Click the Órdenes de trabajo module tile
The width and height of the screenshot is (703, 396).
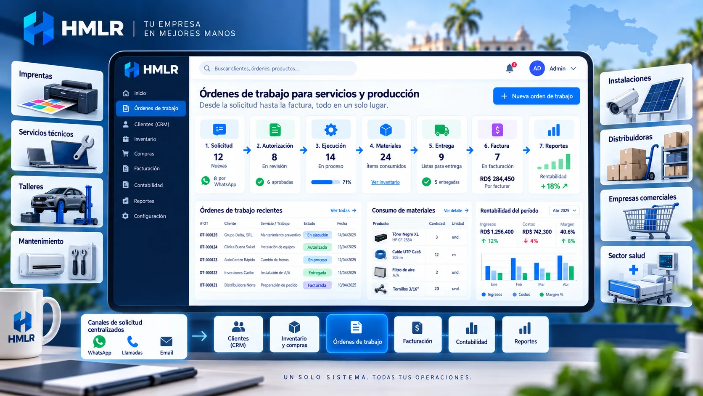tap(357, 334)
